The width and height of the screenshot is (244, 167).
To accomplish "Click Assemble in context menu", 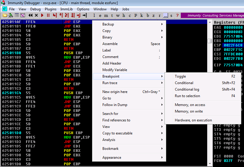I will tap(129, 44).
